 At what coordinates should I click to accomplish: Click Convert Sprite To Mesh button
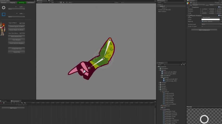[x=17, y=26]
